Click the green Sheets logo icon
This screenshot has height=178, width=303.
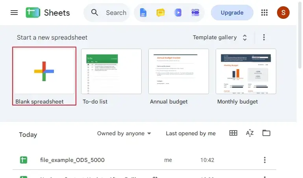click(33, 13)
